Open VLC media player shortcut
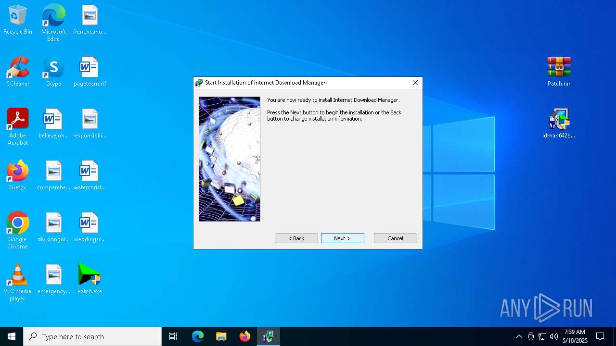The image size is (616, 346). click(18, 283)
